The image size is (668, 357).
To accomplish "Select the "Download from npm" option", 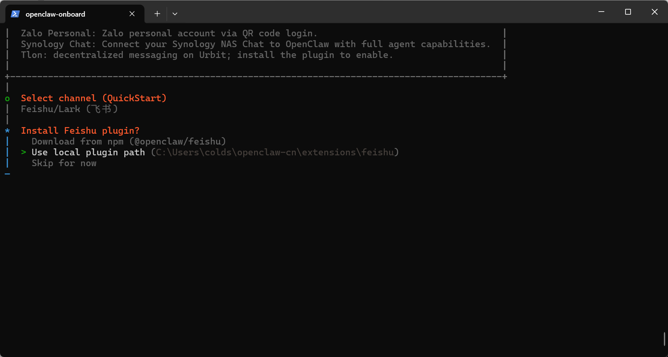I will click(x=128, y=142).
